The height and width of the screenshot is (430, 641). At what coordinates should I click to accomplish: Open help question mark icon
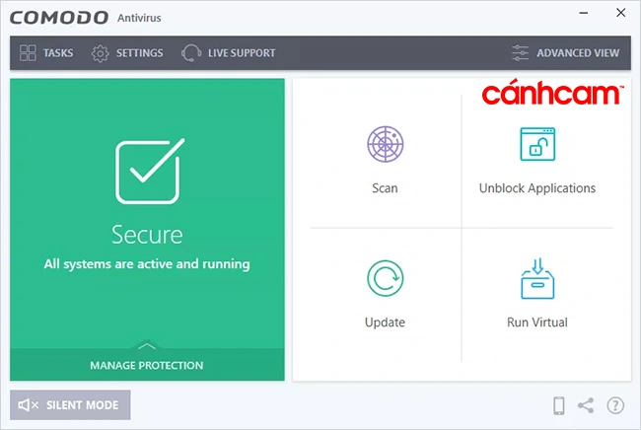[x=615, y=405]
